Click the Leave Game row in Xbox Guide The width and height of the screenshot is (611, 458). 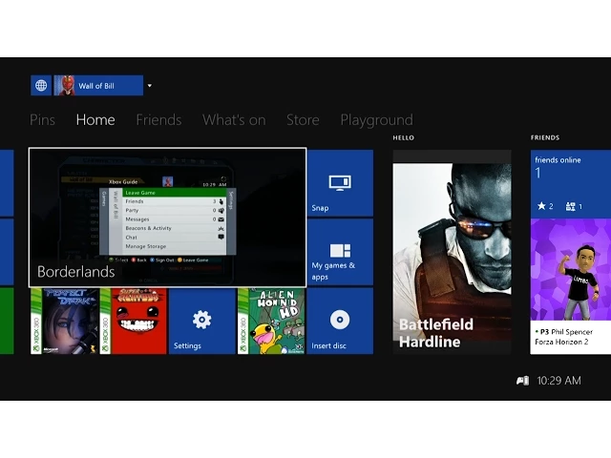[x=174, y=193]
